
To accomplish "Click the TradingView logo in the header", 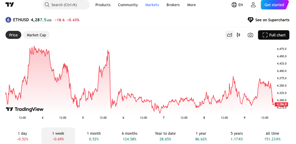I will [x=10, y=5].
